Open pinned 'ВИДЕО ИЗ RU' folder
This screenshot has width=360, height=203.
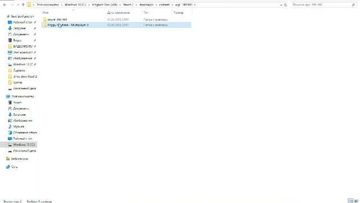(x=22, y=46)
